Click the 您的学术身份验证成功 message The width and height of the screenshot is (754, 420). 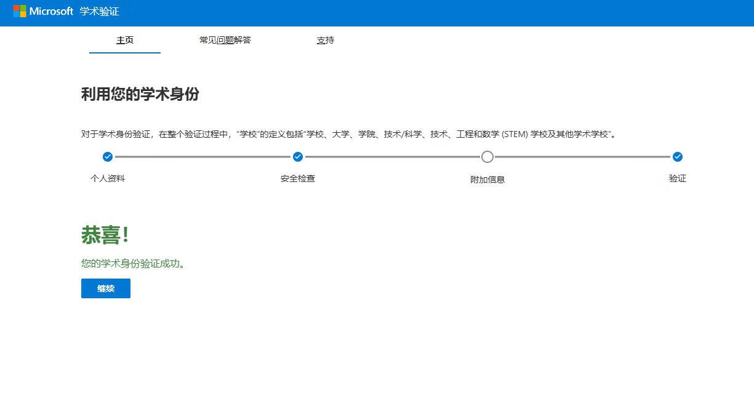coord(134,264)
